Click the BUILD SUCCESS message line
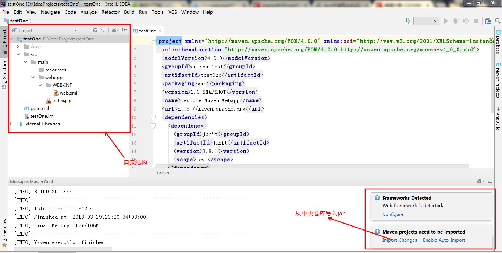Viewport: 502px width, 253px height. 43,192
